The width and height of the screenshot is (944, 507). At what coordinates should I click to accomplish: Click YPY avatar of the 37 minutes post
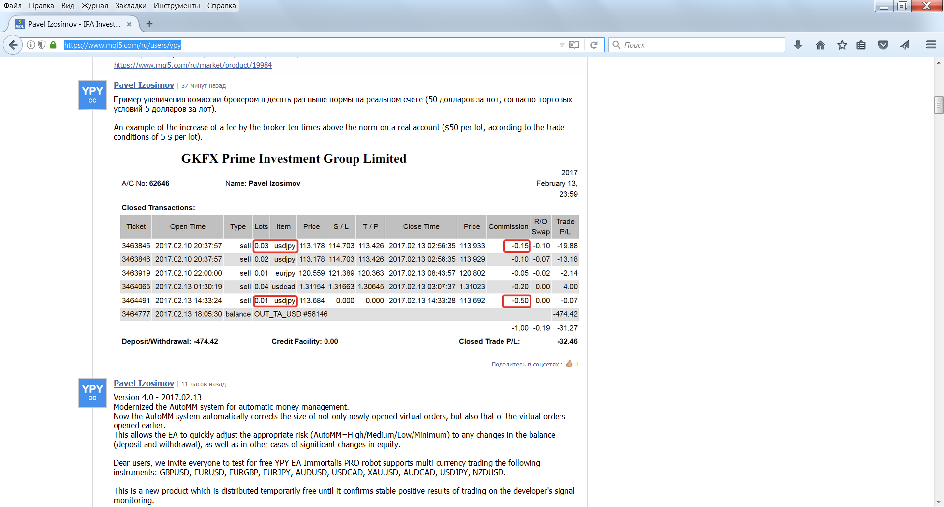click(92, 95)
